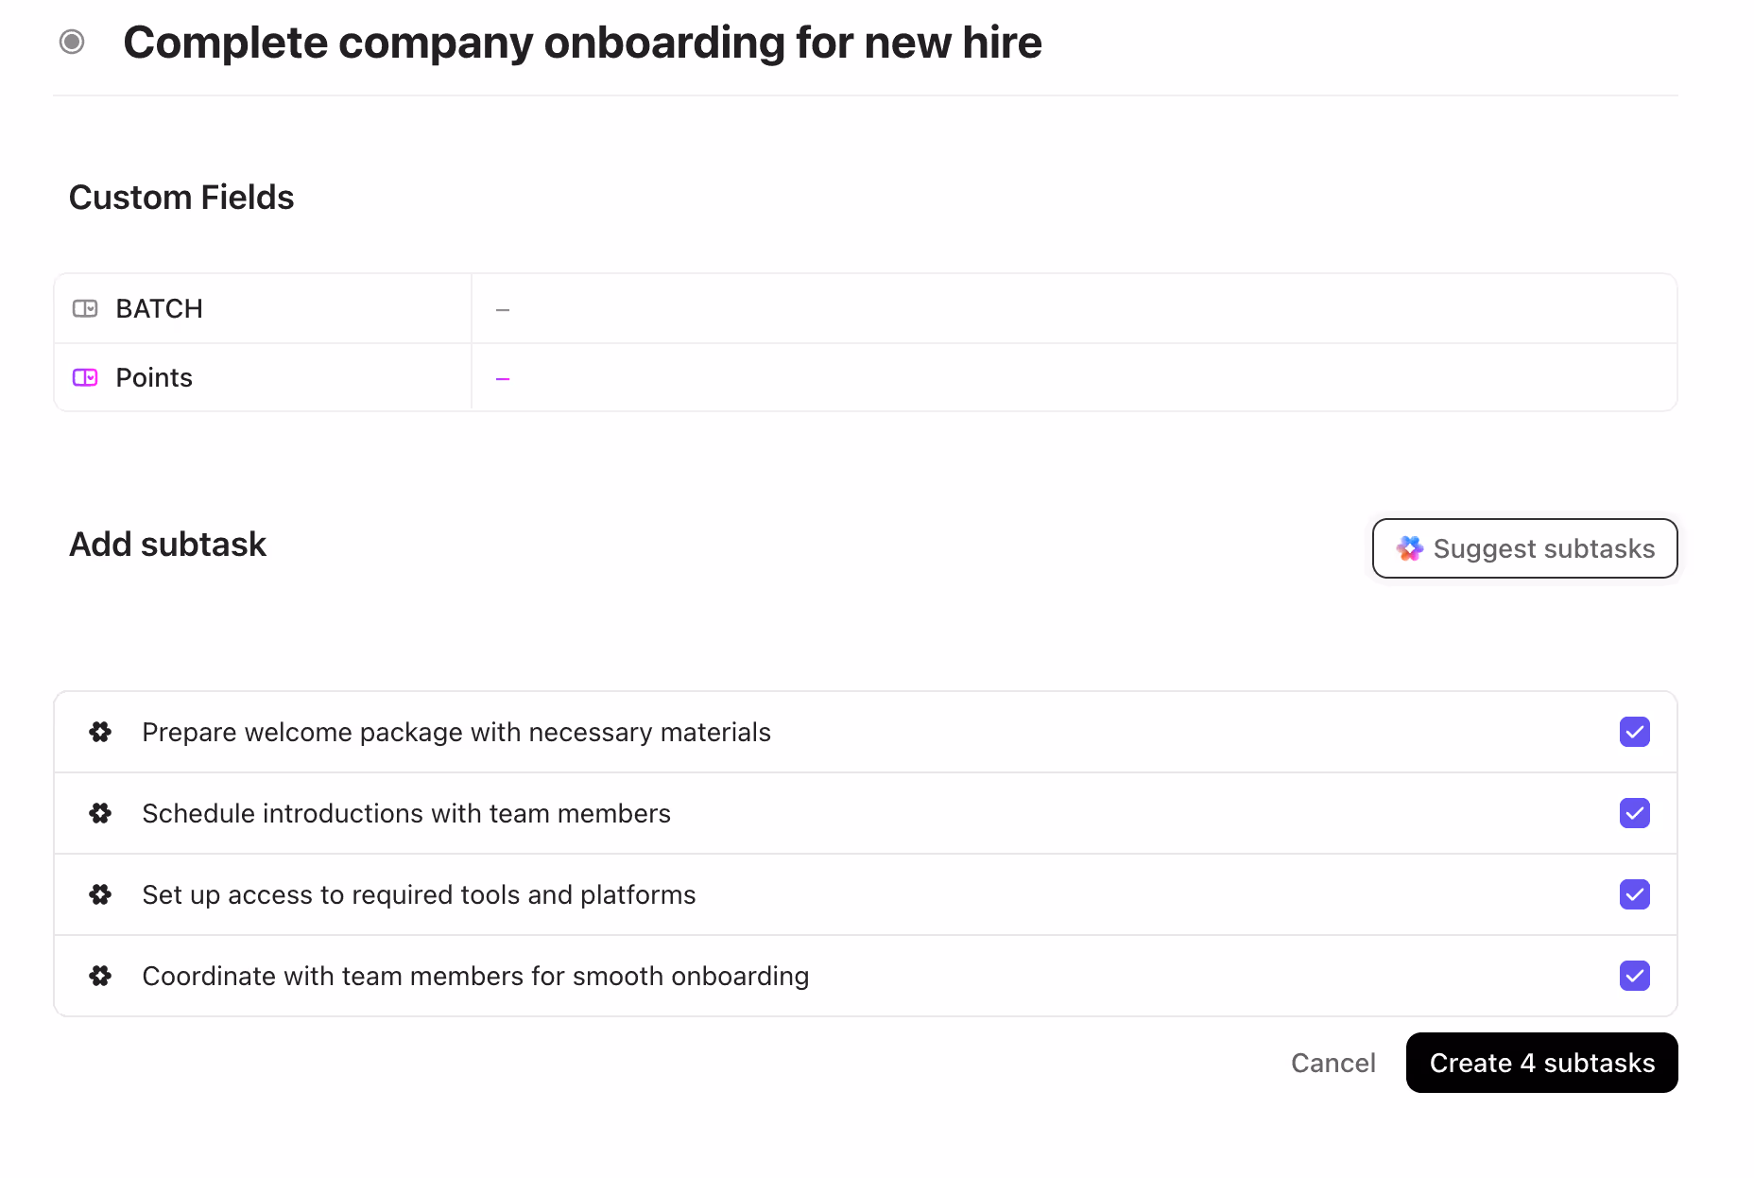
Task: Uncheck Set up access subtask checkbox
Action: pyautogui.click(x=1634, y=894)
